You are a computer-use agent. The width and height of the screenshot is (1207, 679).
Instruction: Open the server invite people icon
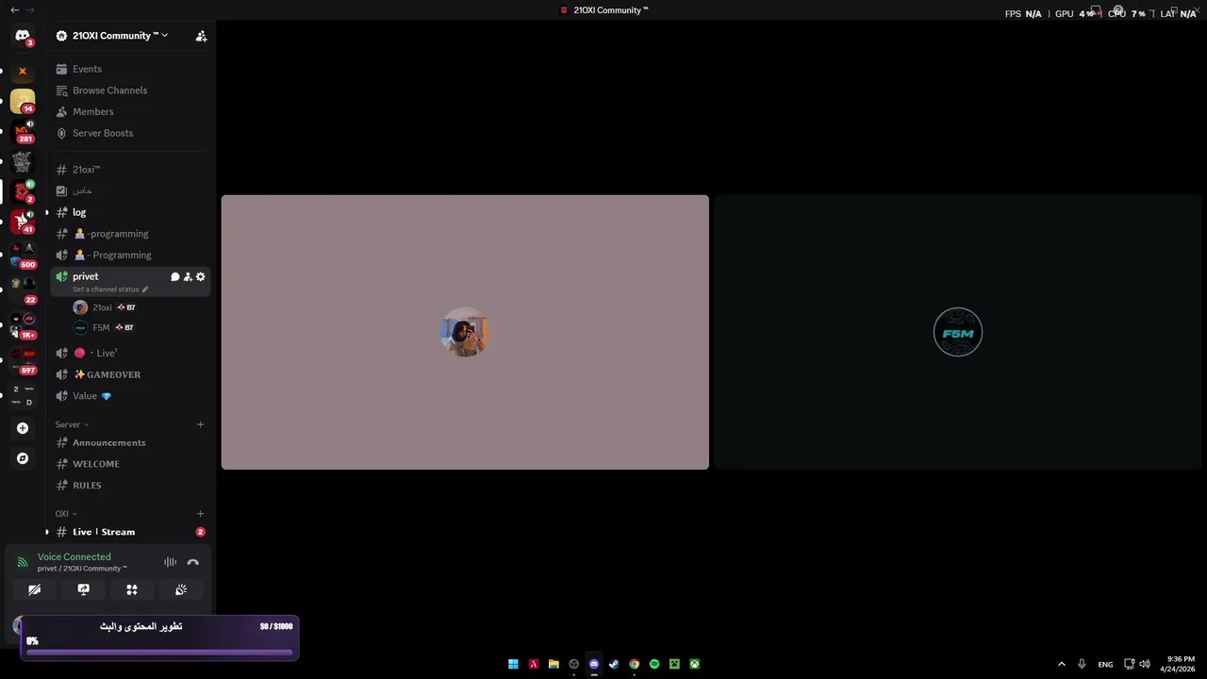point(201,36)
